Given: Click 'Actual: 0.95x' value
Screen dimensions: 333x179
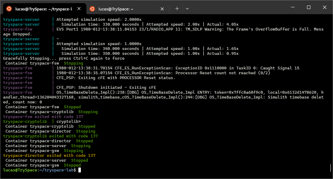Looking at the screenshot, I should point(223,53).
